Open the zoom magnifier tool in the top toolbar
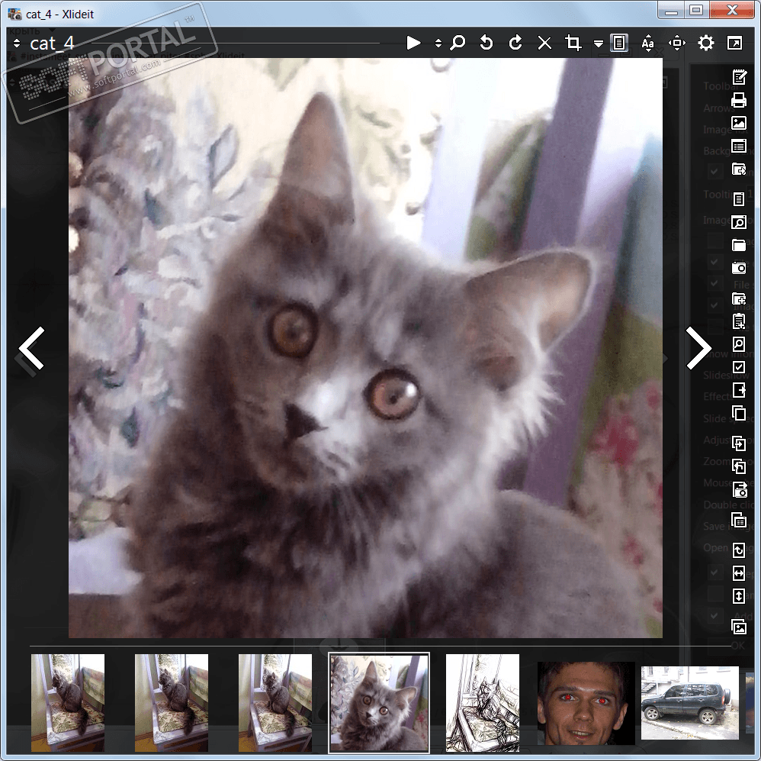 [457, 43]
